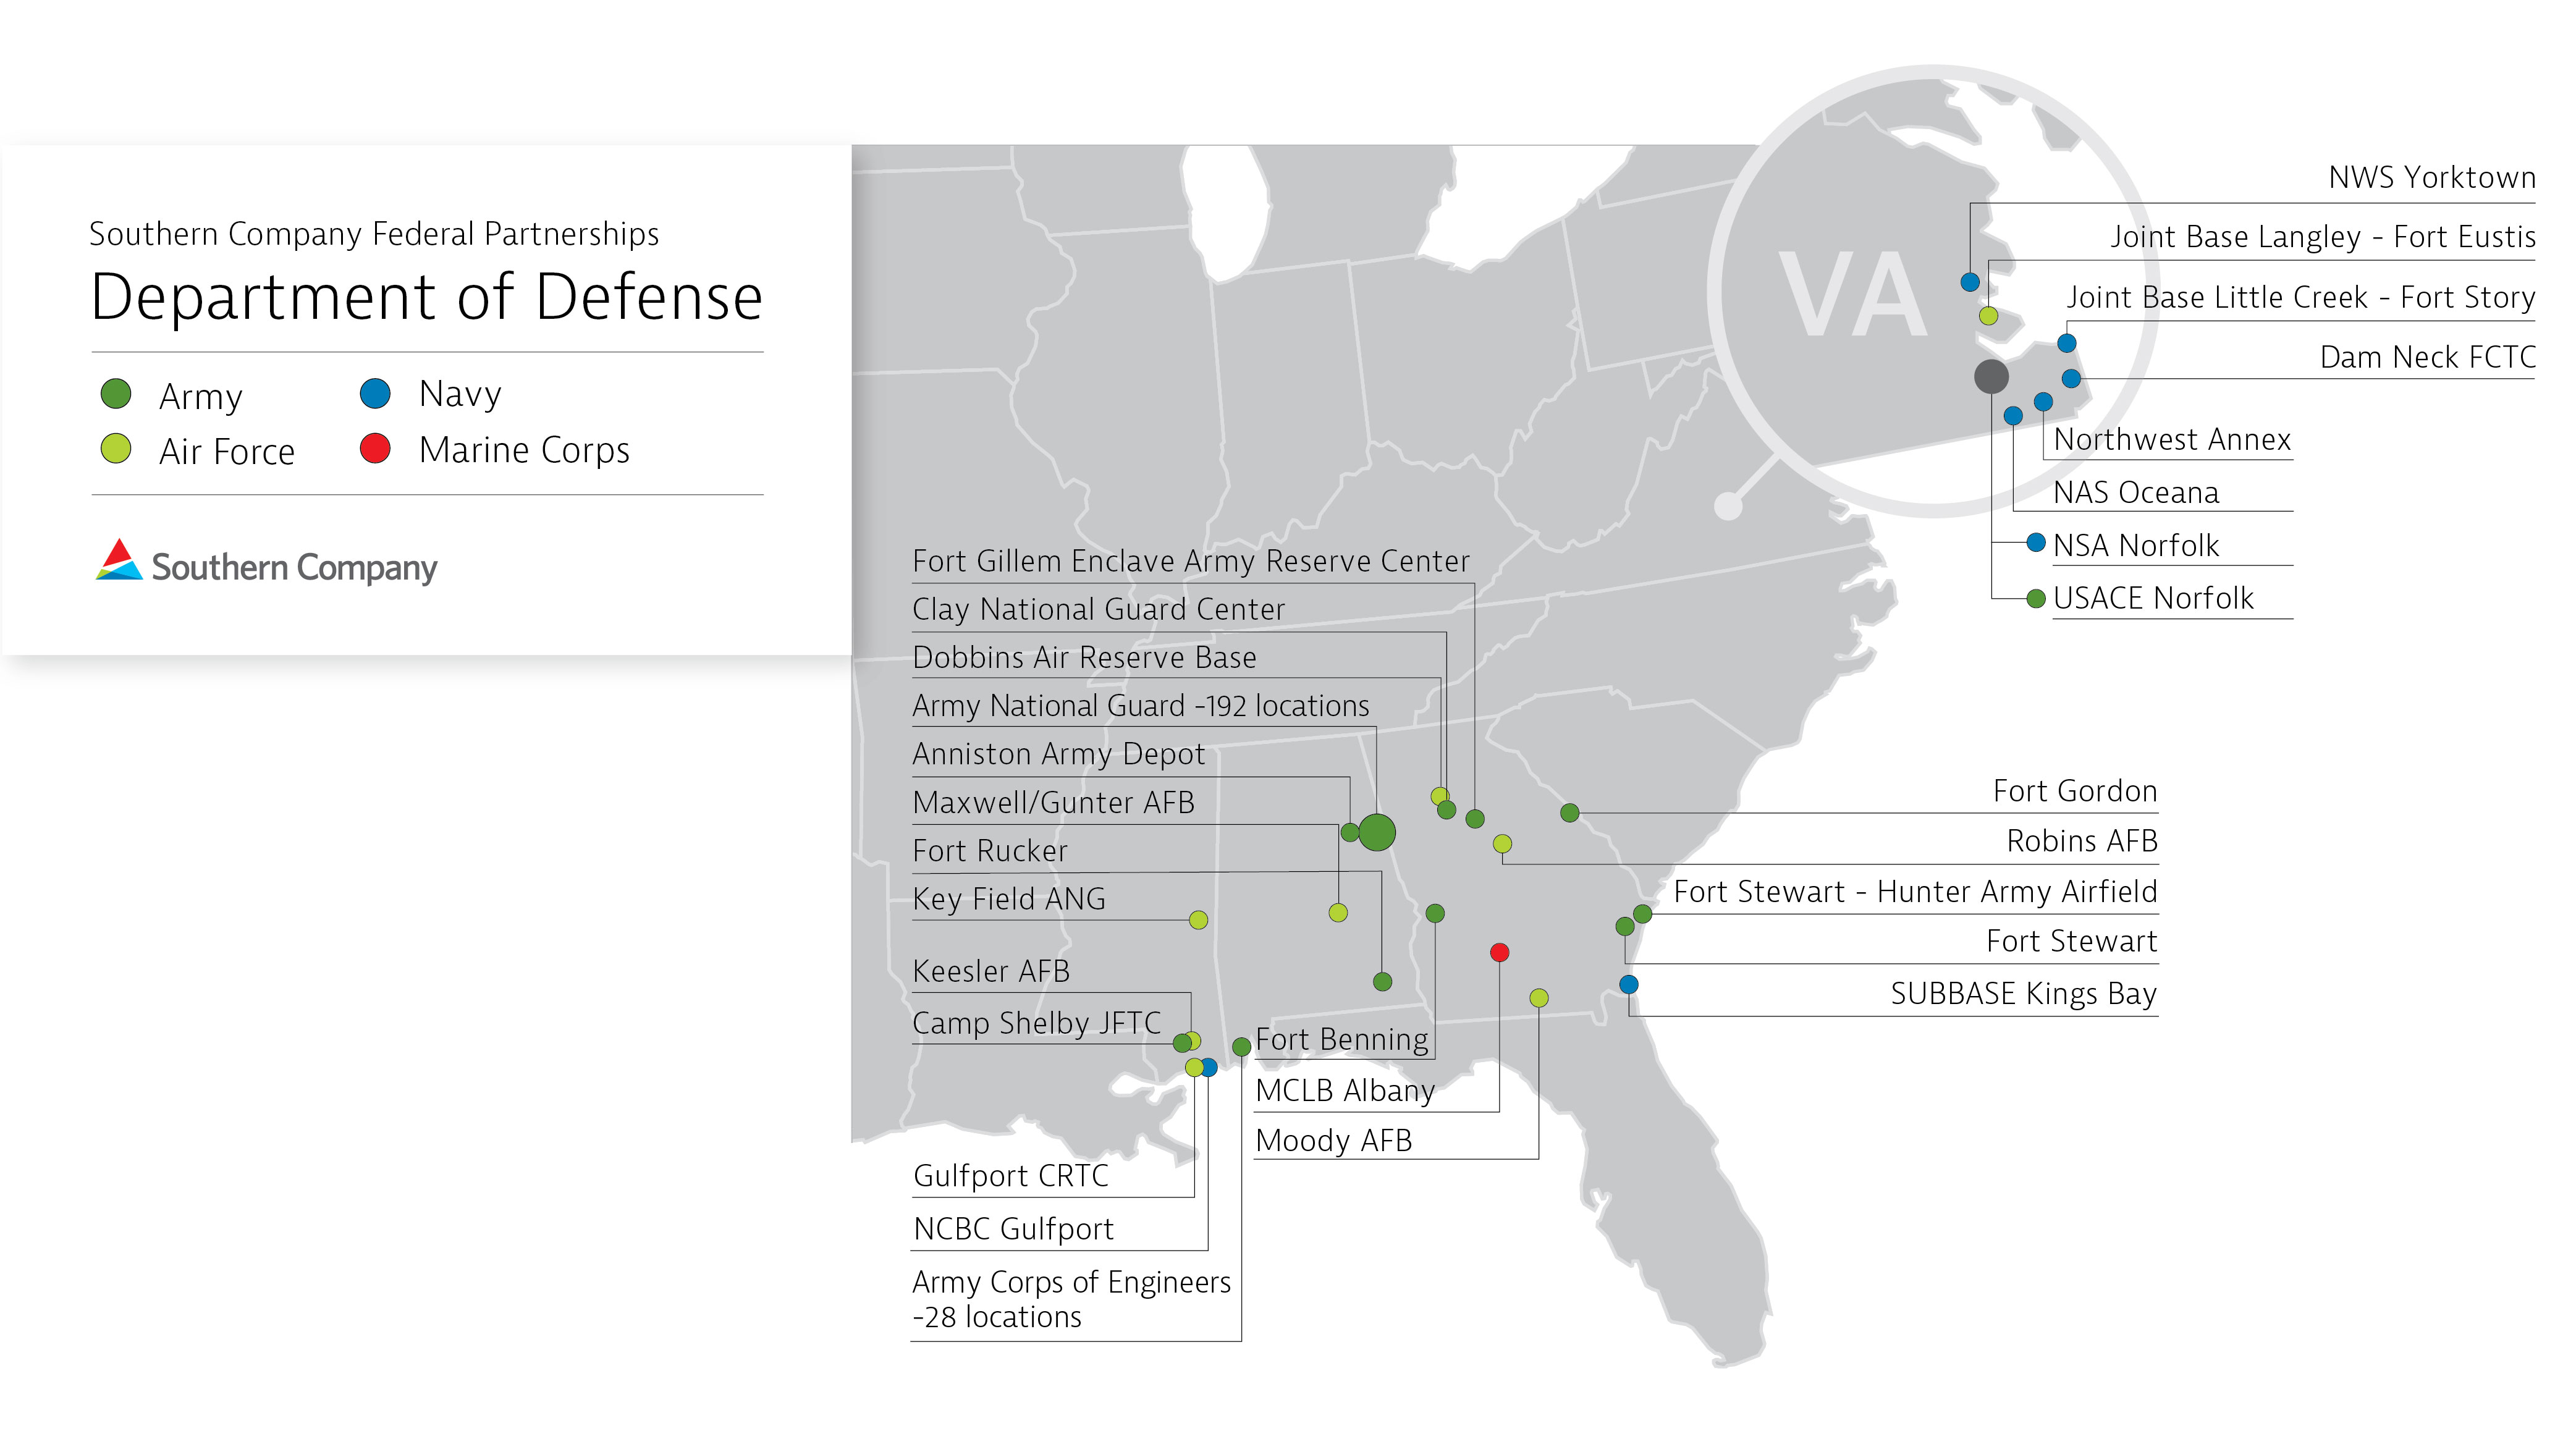Viewport: 2576px width, 1452px height.
Task: Click the Joint Base Langley - Fort Eustis label
Action: click(2322, 238)
